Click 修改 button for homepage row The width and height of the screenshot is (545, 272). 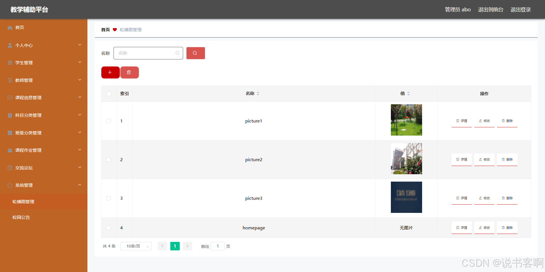point(484,228)
